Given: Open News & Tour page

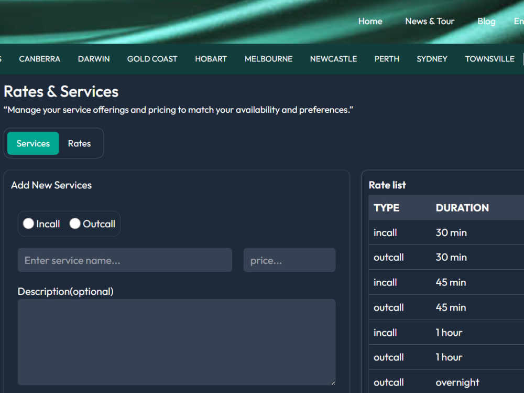Looking at the screenshot, I should [430, 21].
